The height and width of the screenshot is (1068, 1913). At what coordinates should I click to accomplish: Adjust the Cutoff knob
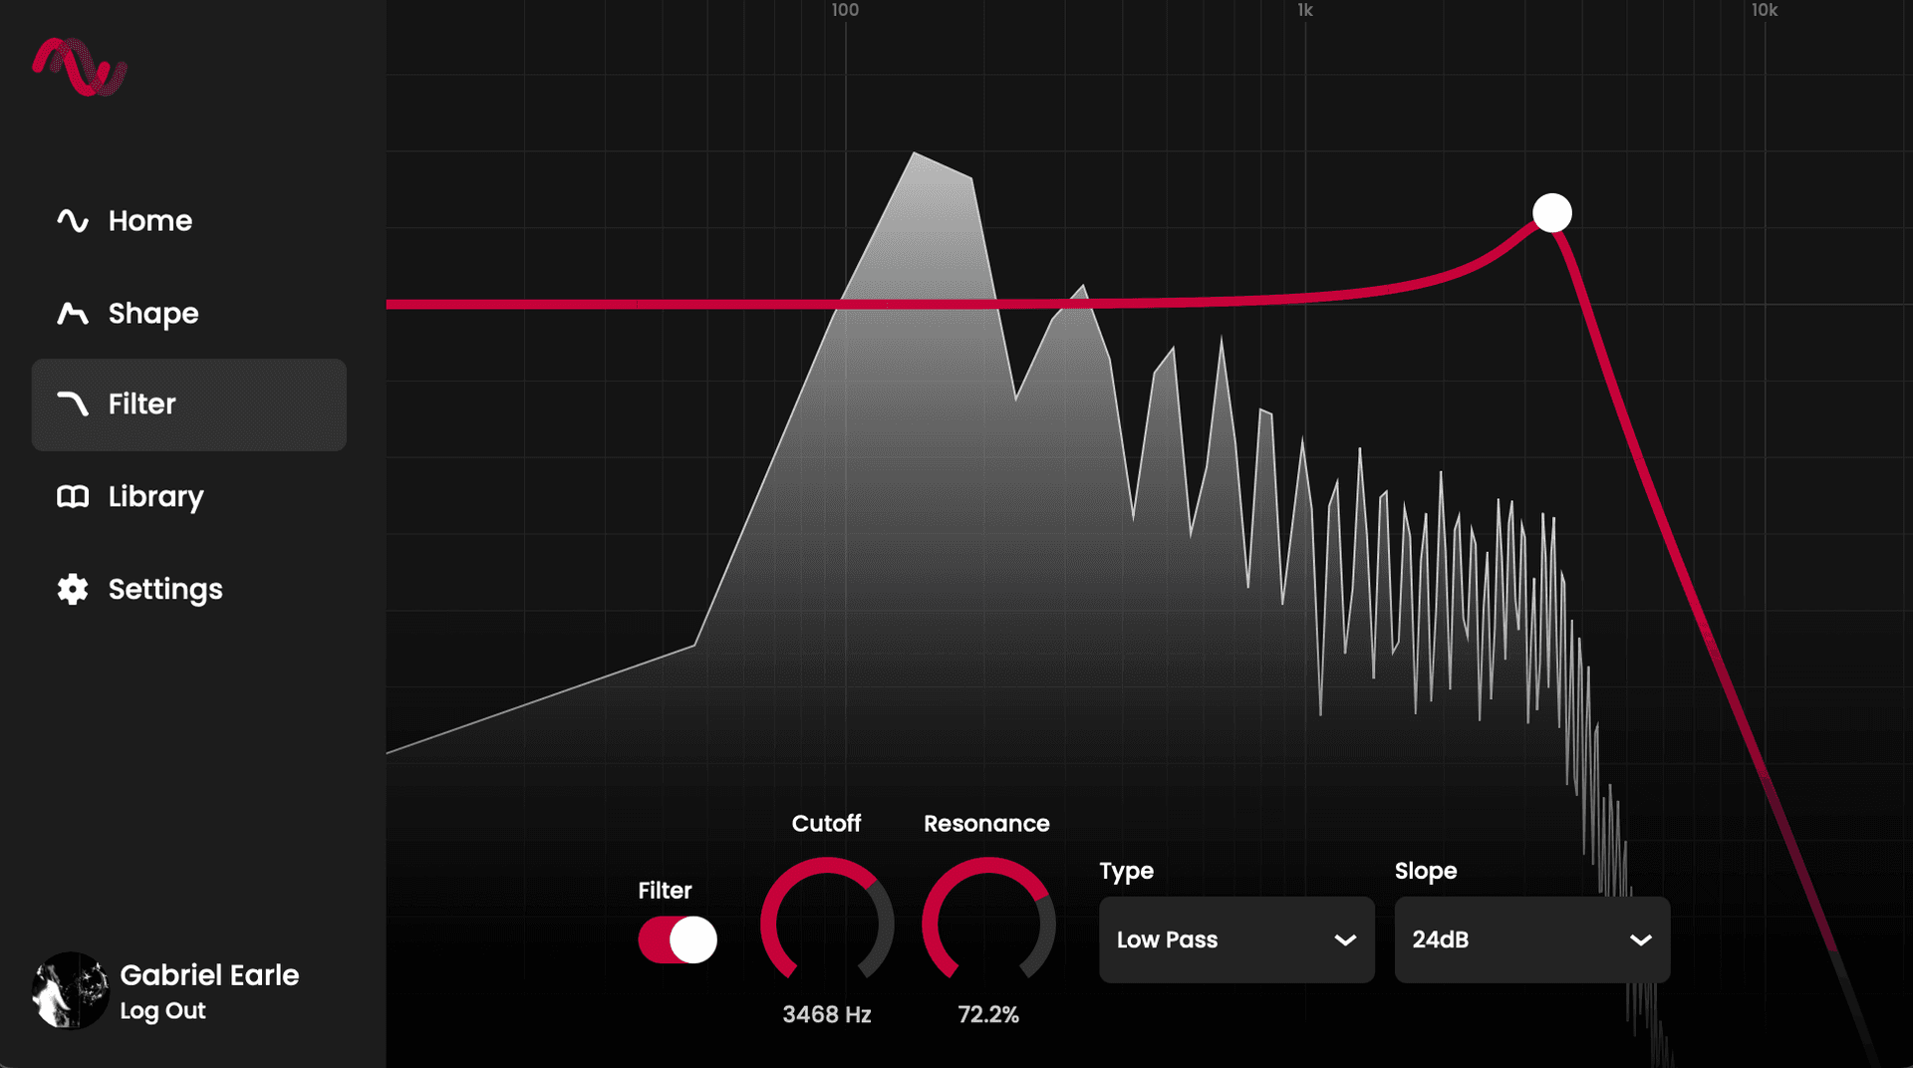pyautogui.click(x=826, y=925)
